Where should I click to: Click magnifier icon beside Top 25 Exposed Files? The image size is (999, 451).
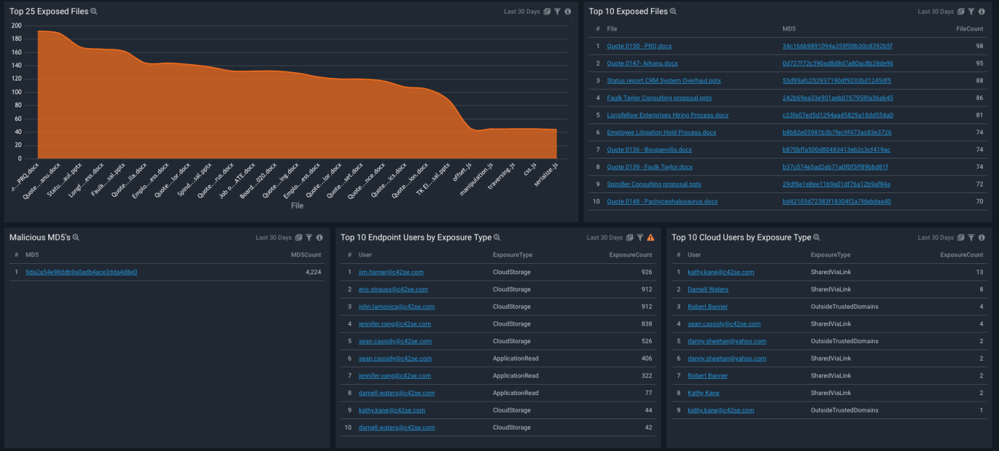tap(94, 12)
